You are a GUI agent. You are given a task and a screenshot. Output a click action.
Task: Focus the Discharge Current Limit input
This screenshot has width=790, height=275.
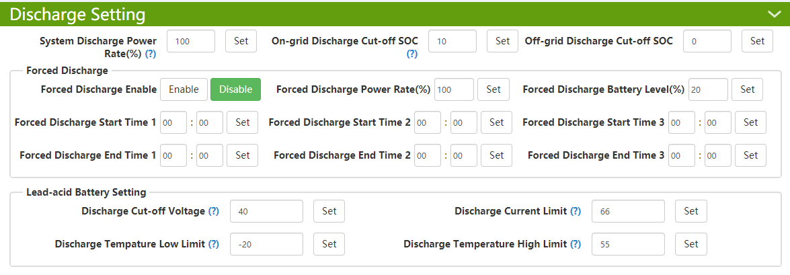[628, 211]
